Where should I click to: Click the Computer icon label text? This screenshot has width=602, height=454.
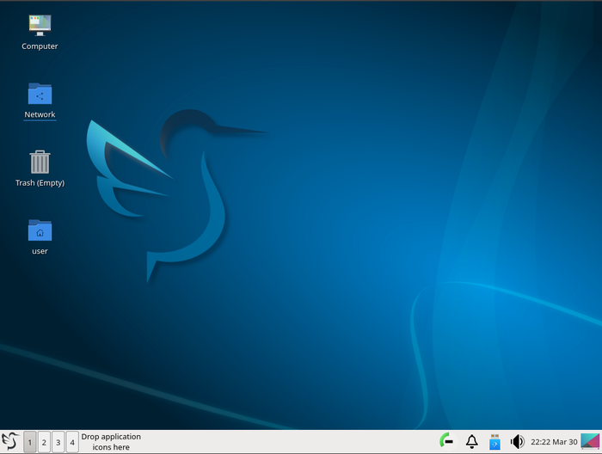click(x=40, y=46)
